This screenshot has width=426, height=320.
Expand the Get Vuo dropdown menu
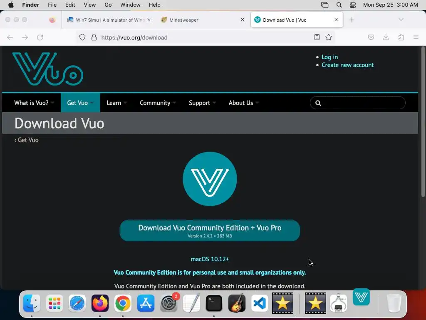80,103
